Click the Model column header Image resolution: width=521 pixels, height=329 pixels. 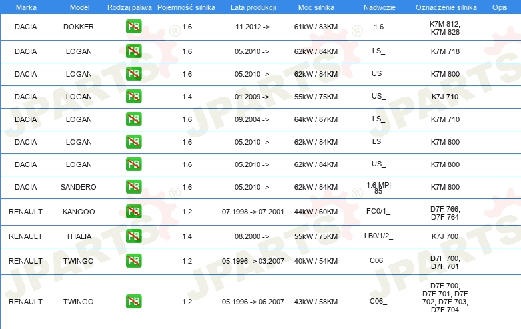coord(79,7)
